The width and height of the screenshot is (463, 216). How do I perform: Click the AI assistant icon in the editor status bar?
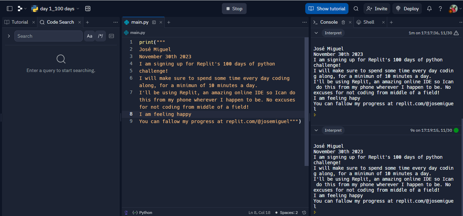pos(126,213)
